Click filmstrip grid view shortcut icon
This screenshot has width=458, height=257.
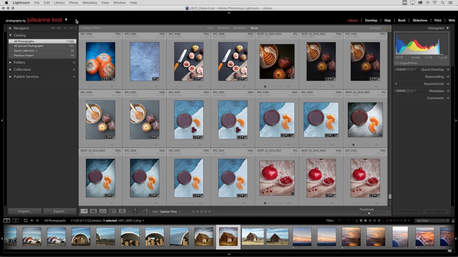pyautogui.click(x=25, y=221)
